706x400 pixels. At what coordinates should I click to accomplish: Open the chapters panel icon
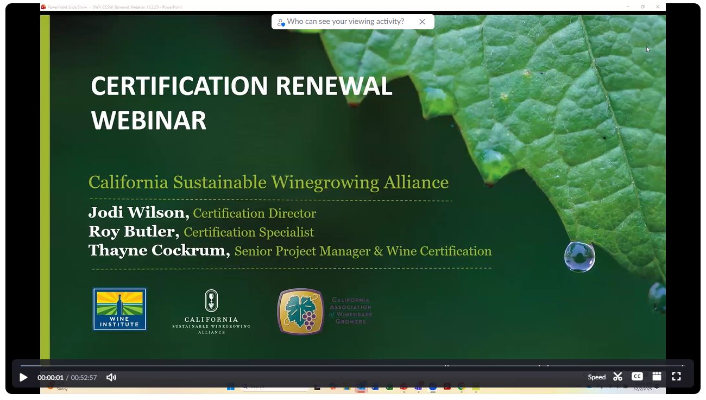click(657, 377)
